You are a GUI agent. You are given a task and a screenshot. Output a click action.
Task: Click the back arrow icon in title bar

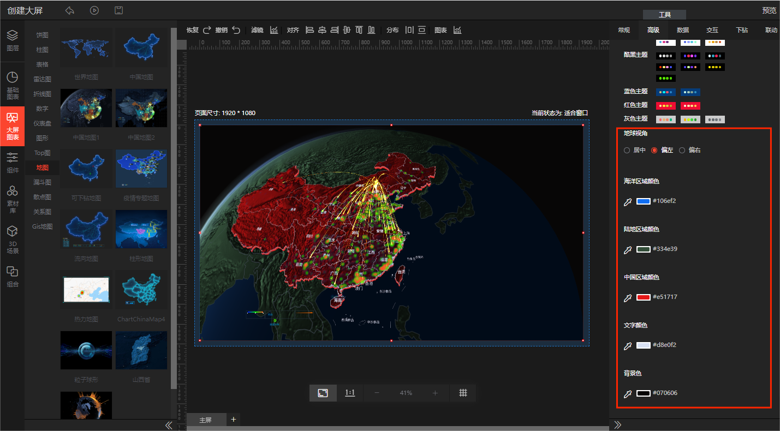click(x=69, y=10)
